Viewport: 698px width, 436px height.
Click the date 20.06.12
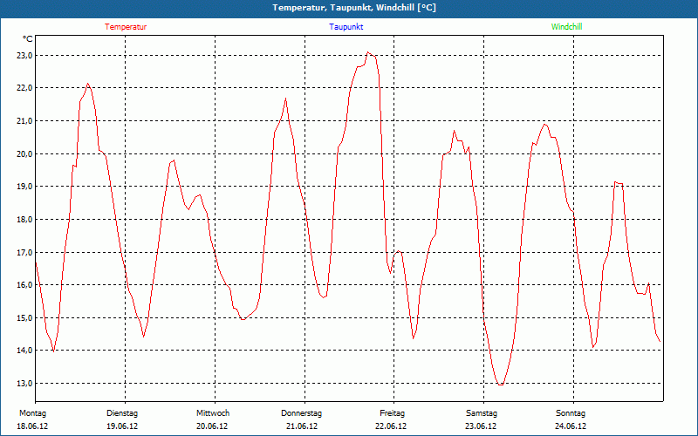212,426
